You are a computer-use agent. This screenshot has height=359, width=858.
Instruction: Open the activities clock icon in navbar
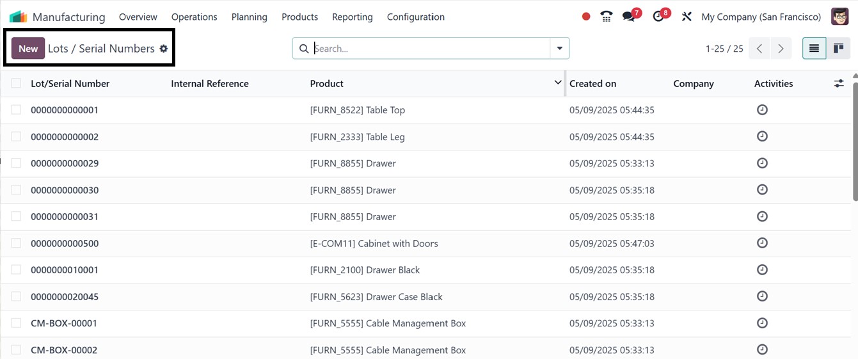[658, 17]
